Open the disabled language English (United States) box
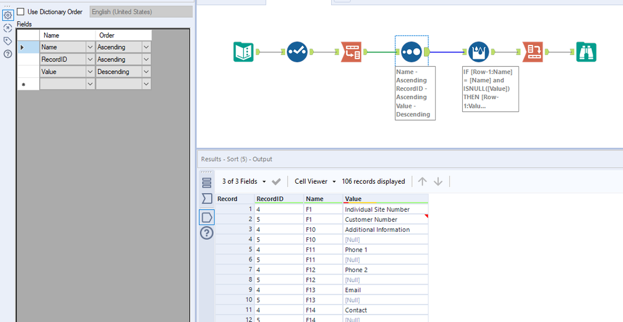 point(141,11)
